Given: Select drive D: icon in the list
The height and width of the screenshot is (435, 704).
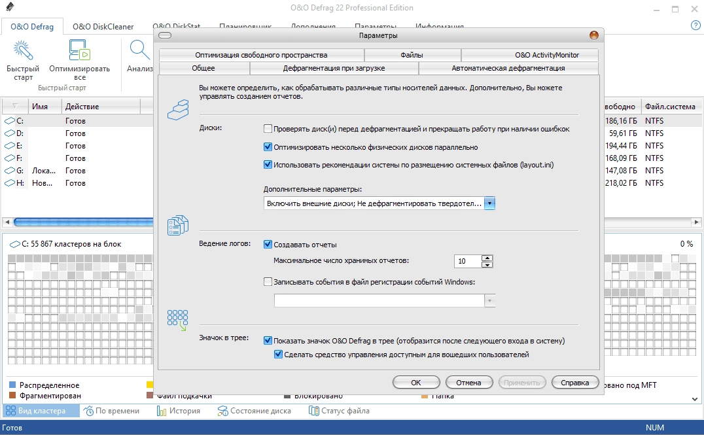Looking at the screenshot, I should [x=9, y=133].
